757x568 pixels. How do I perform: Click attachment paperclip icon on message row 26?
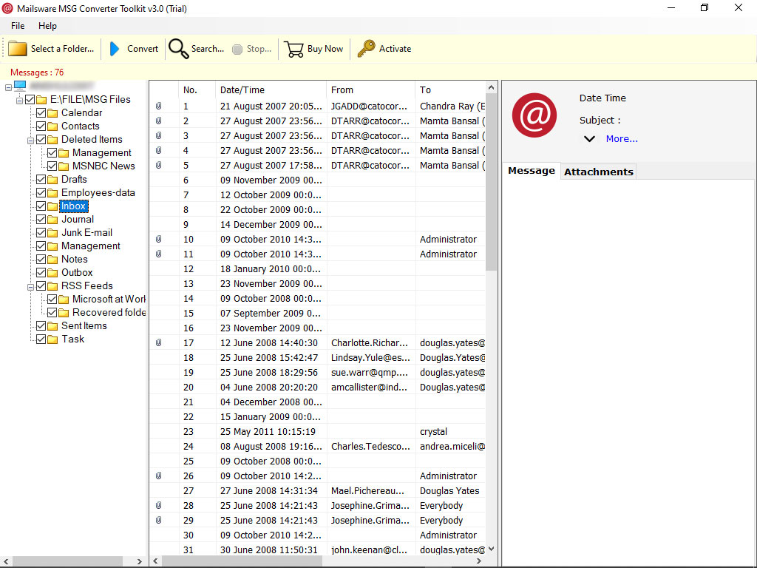[x=158, y=476]
